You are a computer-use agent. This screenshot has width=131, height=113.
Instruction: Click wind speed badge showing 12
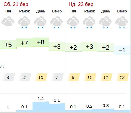[x=122, y=77]
